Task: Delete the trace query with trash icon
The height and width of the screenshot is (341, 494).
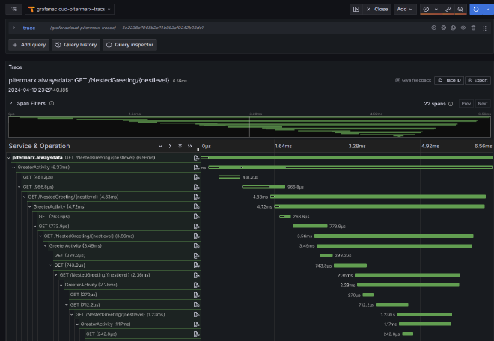Action: click(x=473, y=27)
